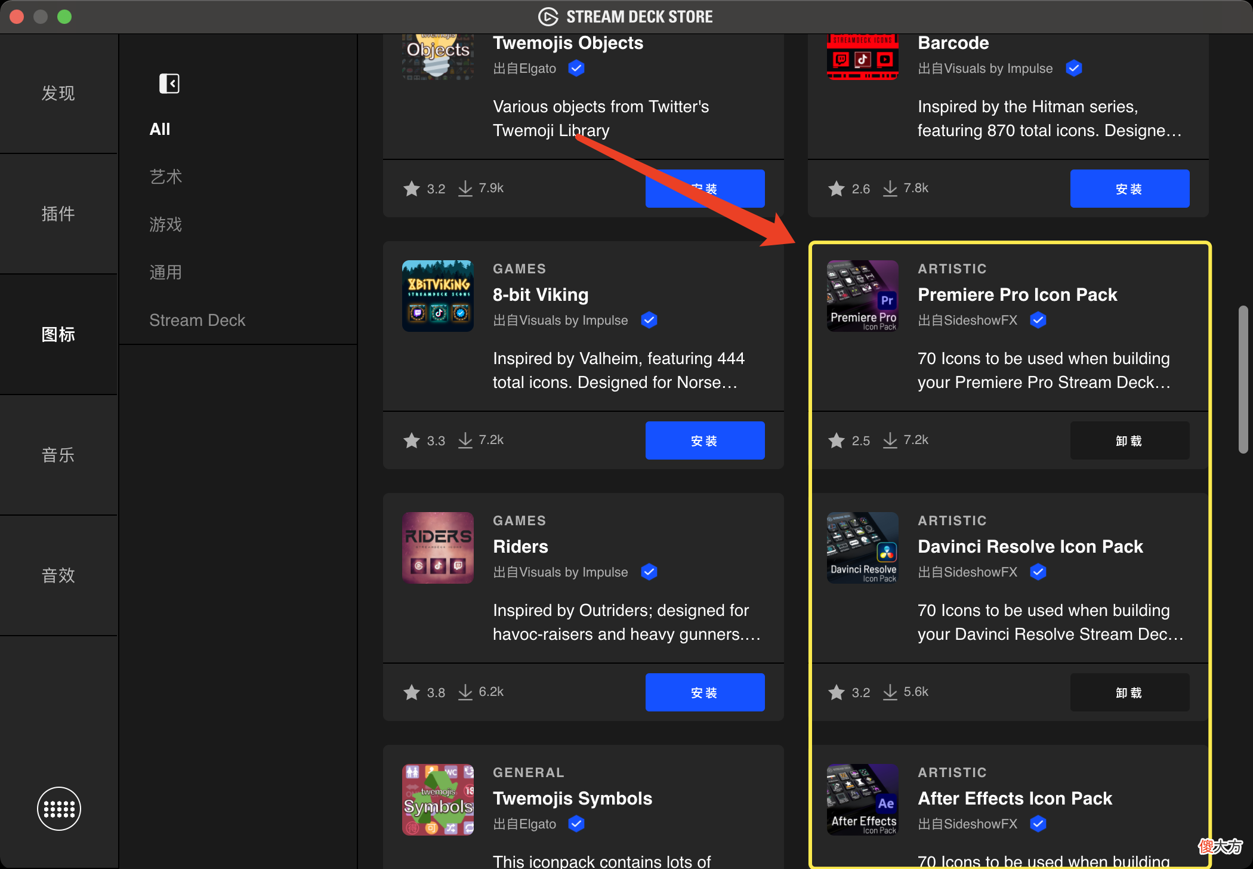Open the 音效 (Sound Effects) section
Viewport: 1253px width, 869px height.
tap(58, 575)
